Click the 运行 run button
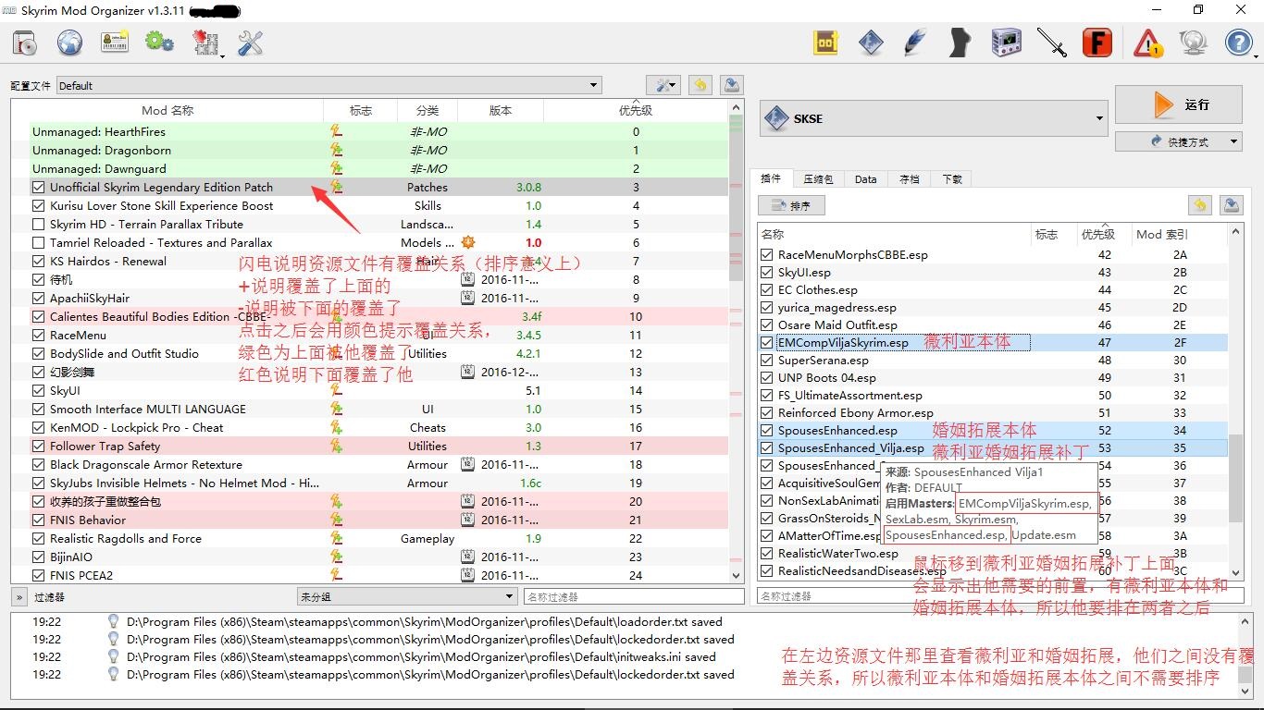This screenshot has height=710, width=1264. (x=1178, y=104)
